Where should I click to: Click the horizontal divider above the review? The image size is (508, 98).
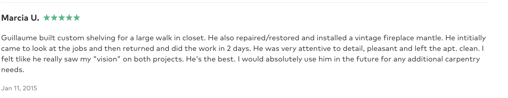click(245, 2)
